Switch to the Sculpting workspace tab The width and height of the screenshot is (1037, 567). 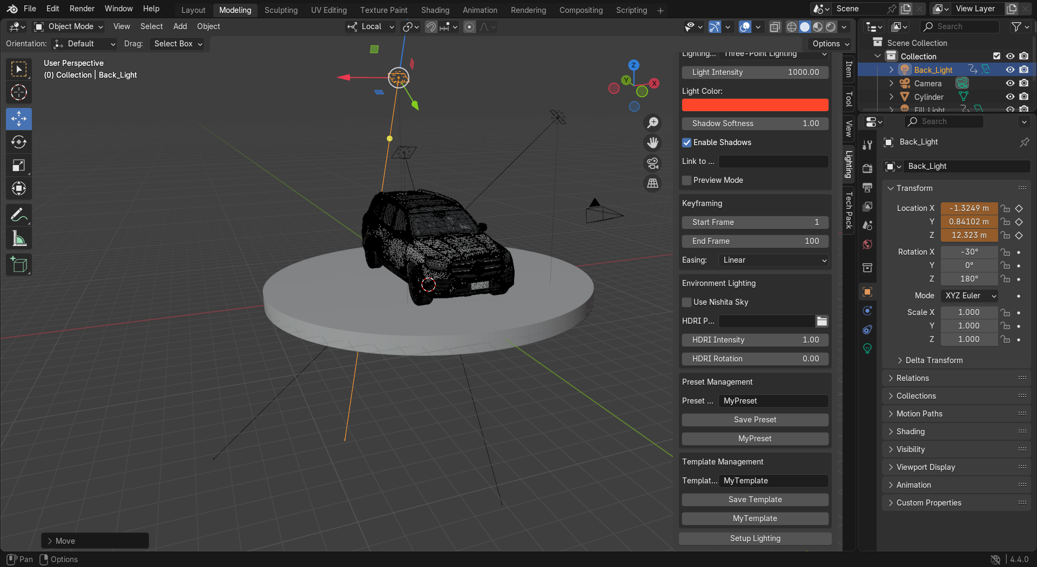pyautogui.click(x=281, y=10)
